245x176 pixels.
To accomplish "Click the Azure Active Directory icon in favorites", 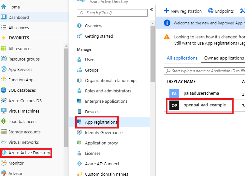I will [4, 153].
